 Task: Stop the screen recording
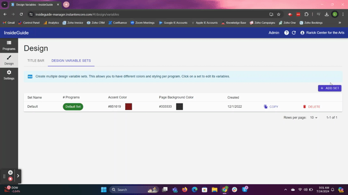coord(10,179)
